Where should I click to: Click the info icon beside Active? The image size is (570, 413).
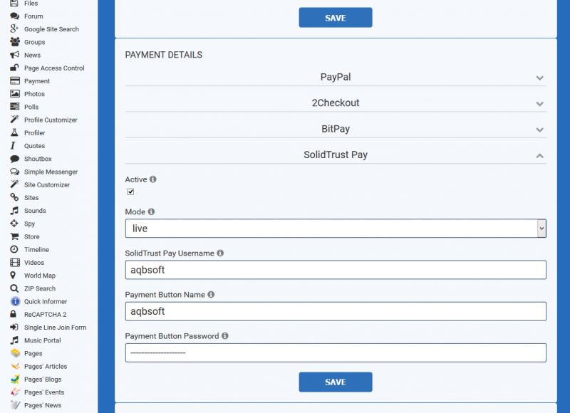click(153, 179)
